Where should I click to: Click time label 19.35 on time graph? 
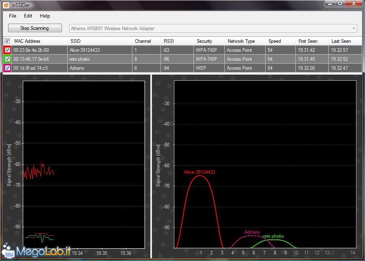(102, 253)
